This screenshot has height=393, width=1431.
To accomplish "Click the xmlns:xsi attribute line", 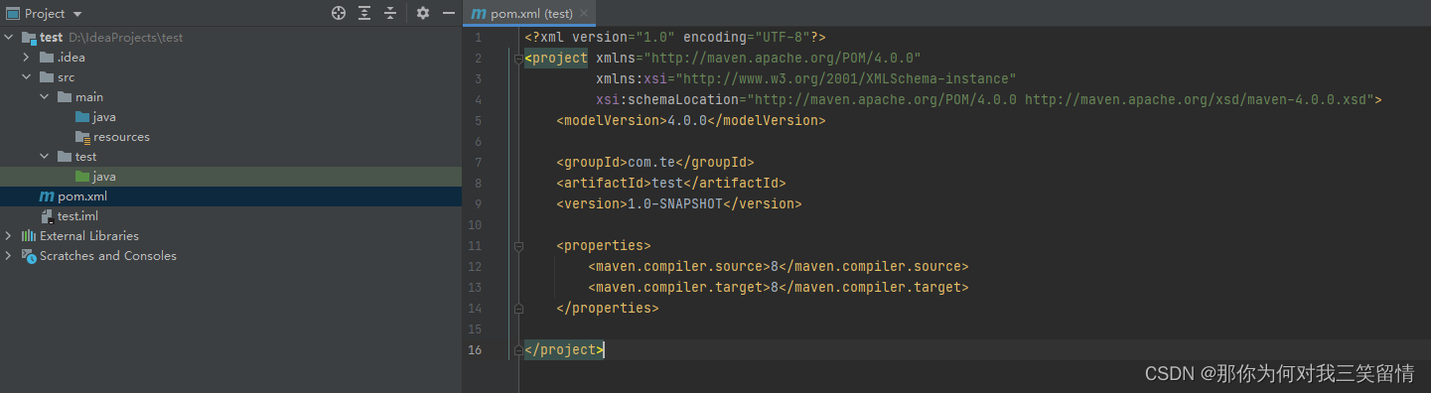I will pos(806,79).
